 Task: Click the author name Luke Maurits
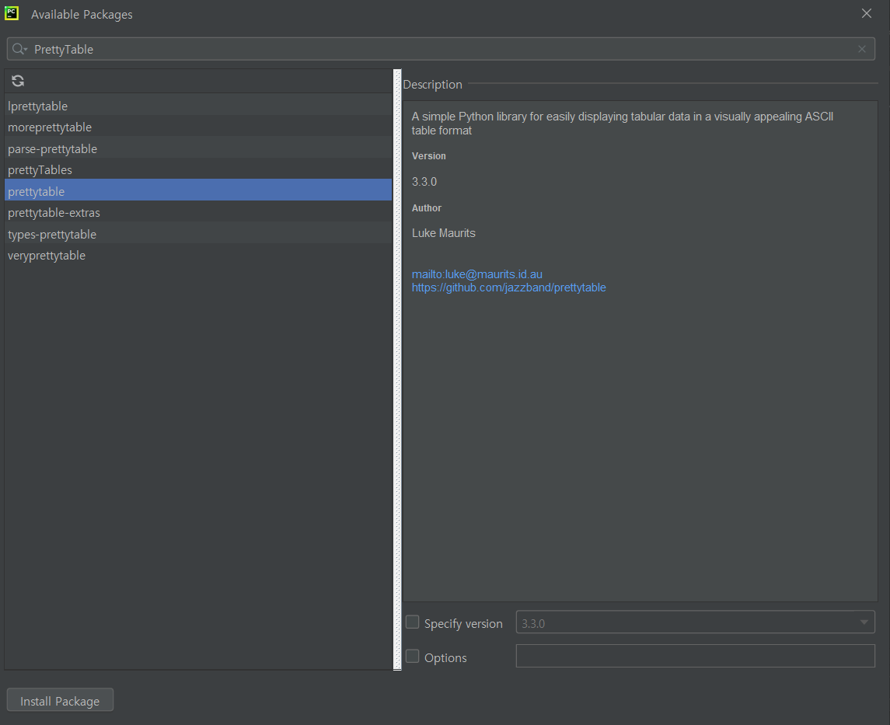443,233
